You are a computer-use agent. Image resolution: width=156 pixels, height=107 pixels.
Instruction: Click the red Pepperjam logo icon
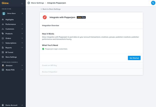tap(45, 17)
